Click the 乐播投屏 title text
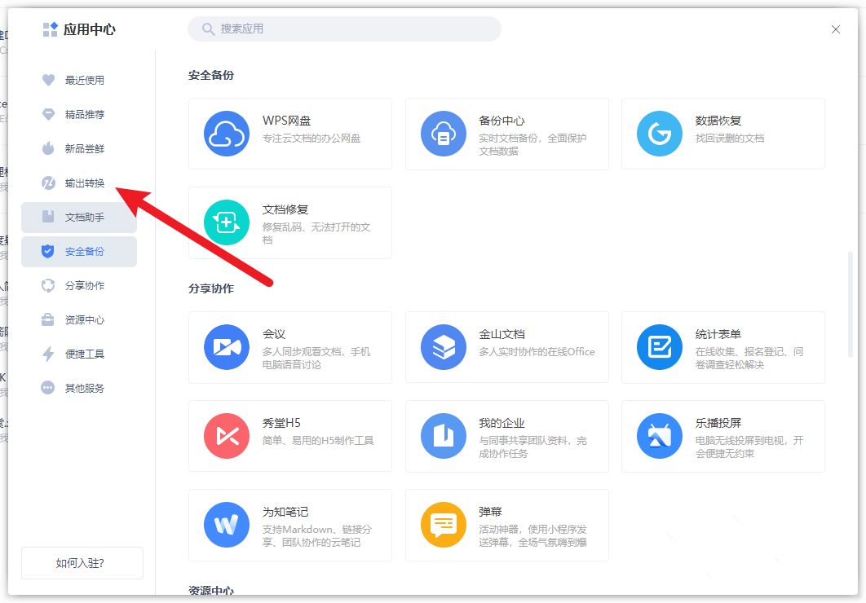The image size is (866, 603). tap(718, 423)
